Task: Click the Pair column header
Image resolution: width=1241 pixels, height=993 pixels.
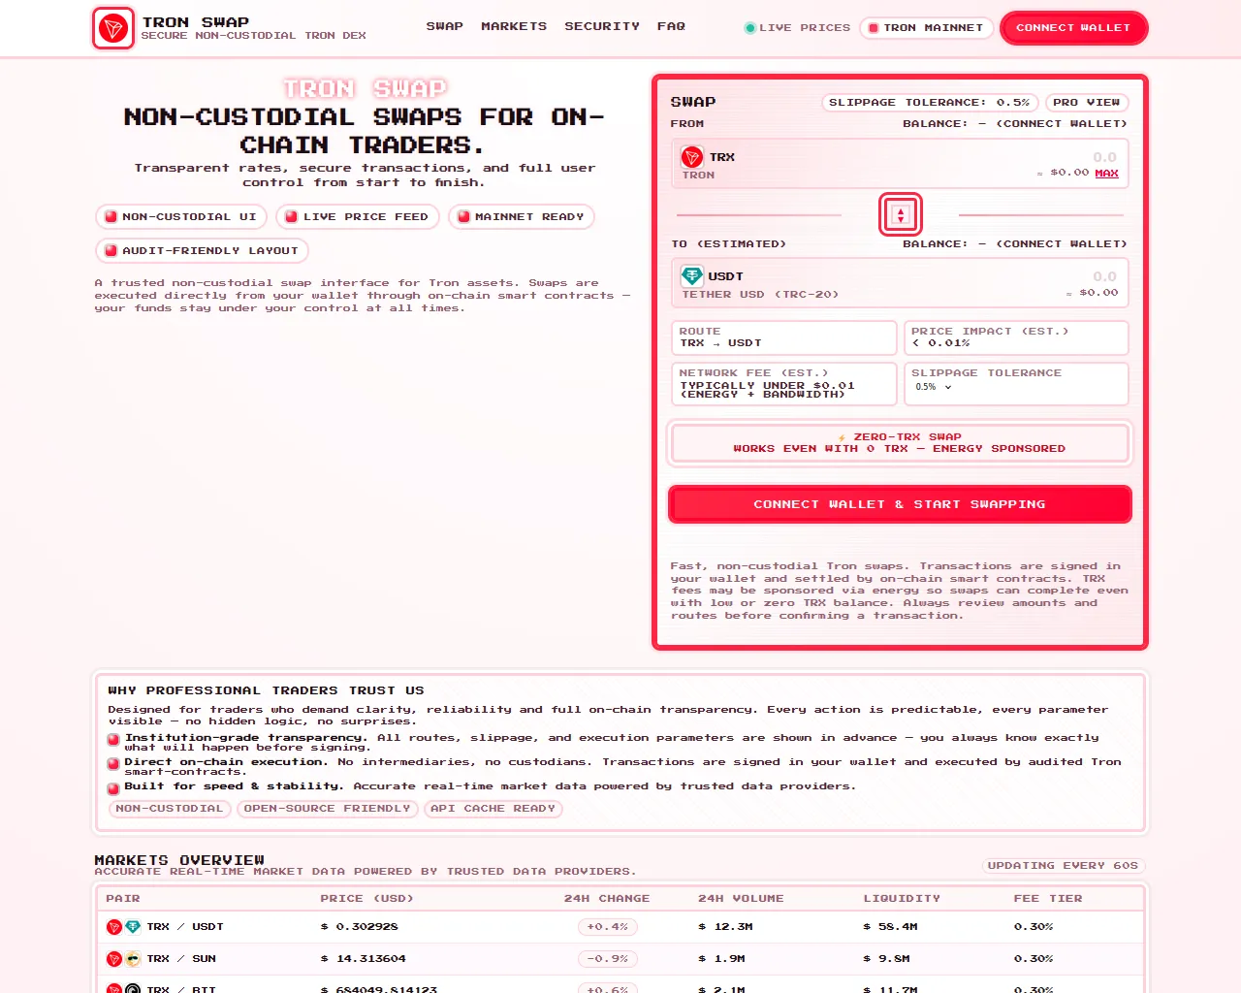Action: [x=123, y=899]
